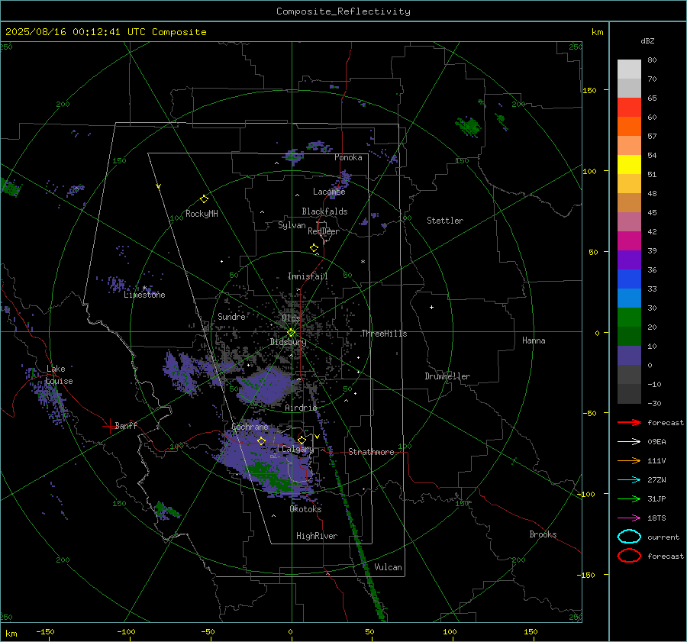Click the purple echo between Airdrie and Didsbury

coord(266,386)
